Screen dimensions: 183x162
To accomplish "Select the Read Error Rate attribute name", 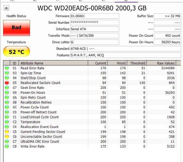I will (x=32, y=68).
